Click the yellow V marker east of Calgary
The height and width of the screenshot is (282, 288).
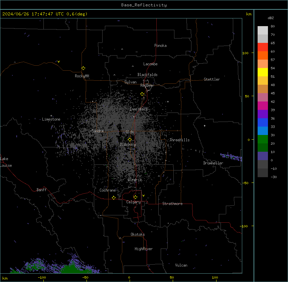pos(143,196)
